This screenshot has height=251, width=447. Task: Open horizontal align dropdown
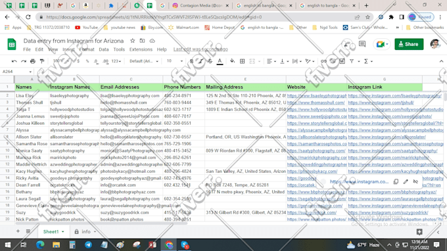pos(271,61)
